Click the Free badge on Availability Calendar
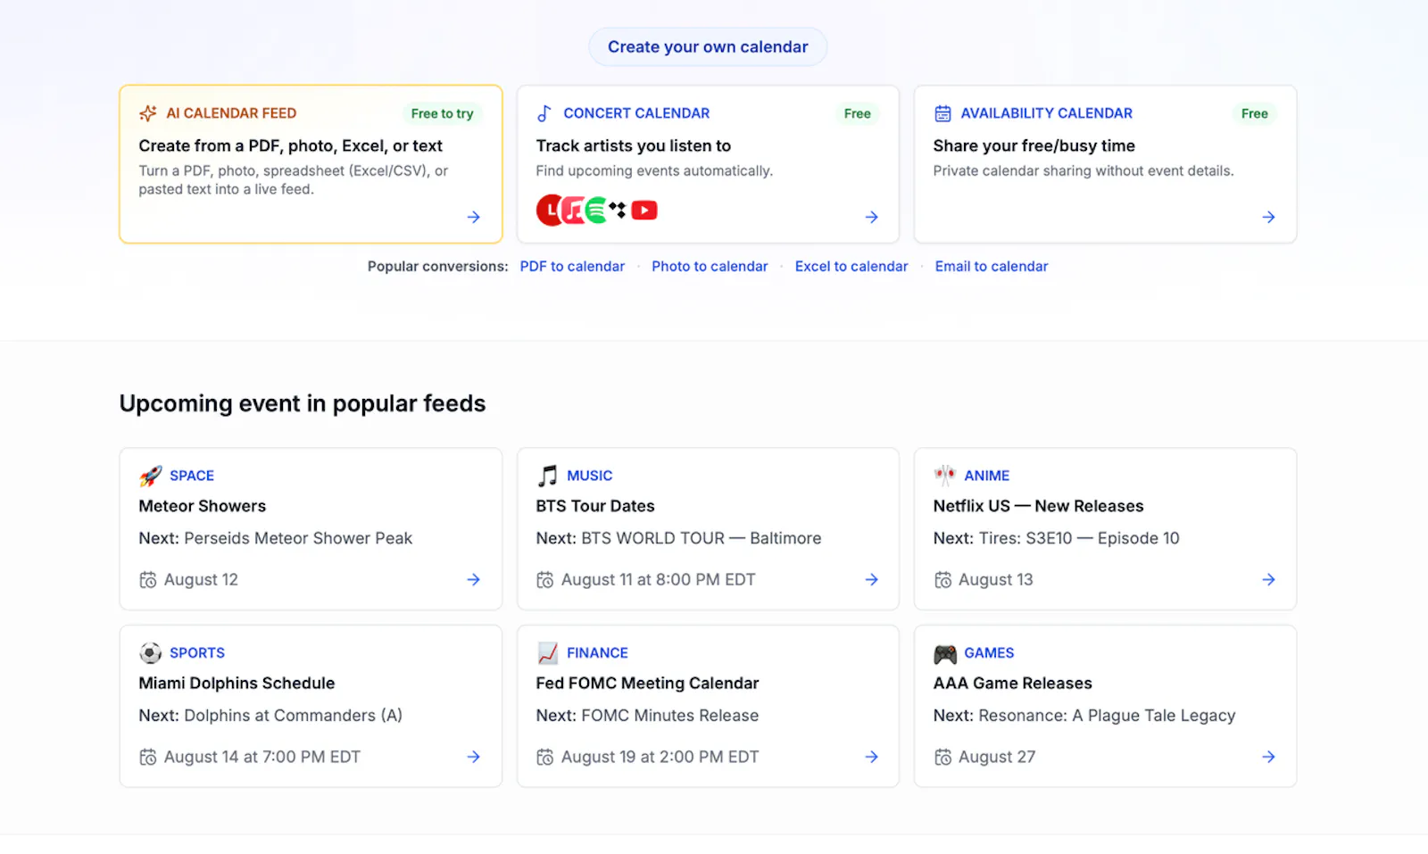The width and height of the screenshot is (1428, 854). click(x=1254, y=113)
